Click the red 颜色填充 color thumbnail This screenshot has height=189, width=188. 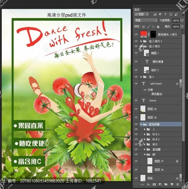click(144, 34)
